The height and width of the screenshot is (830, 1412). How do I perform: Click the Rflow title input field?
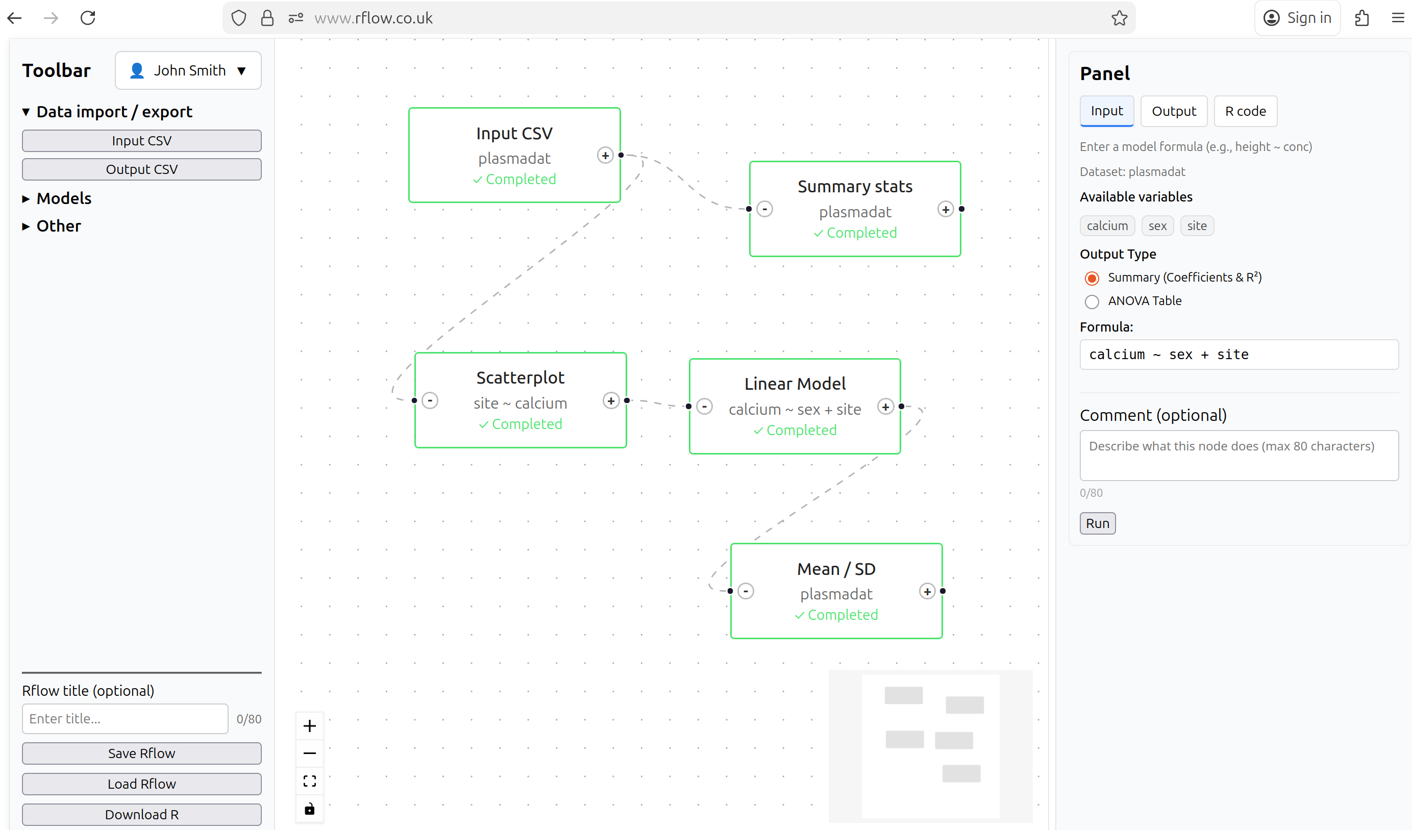point(125,719)
